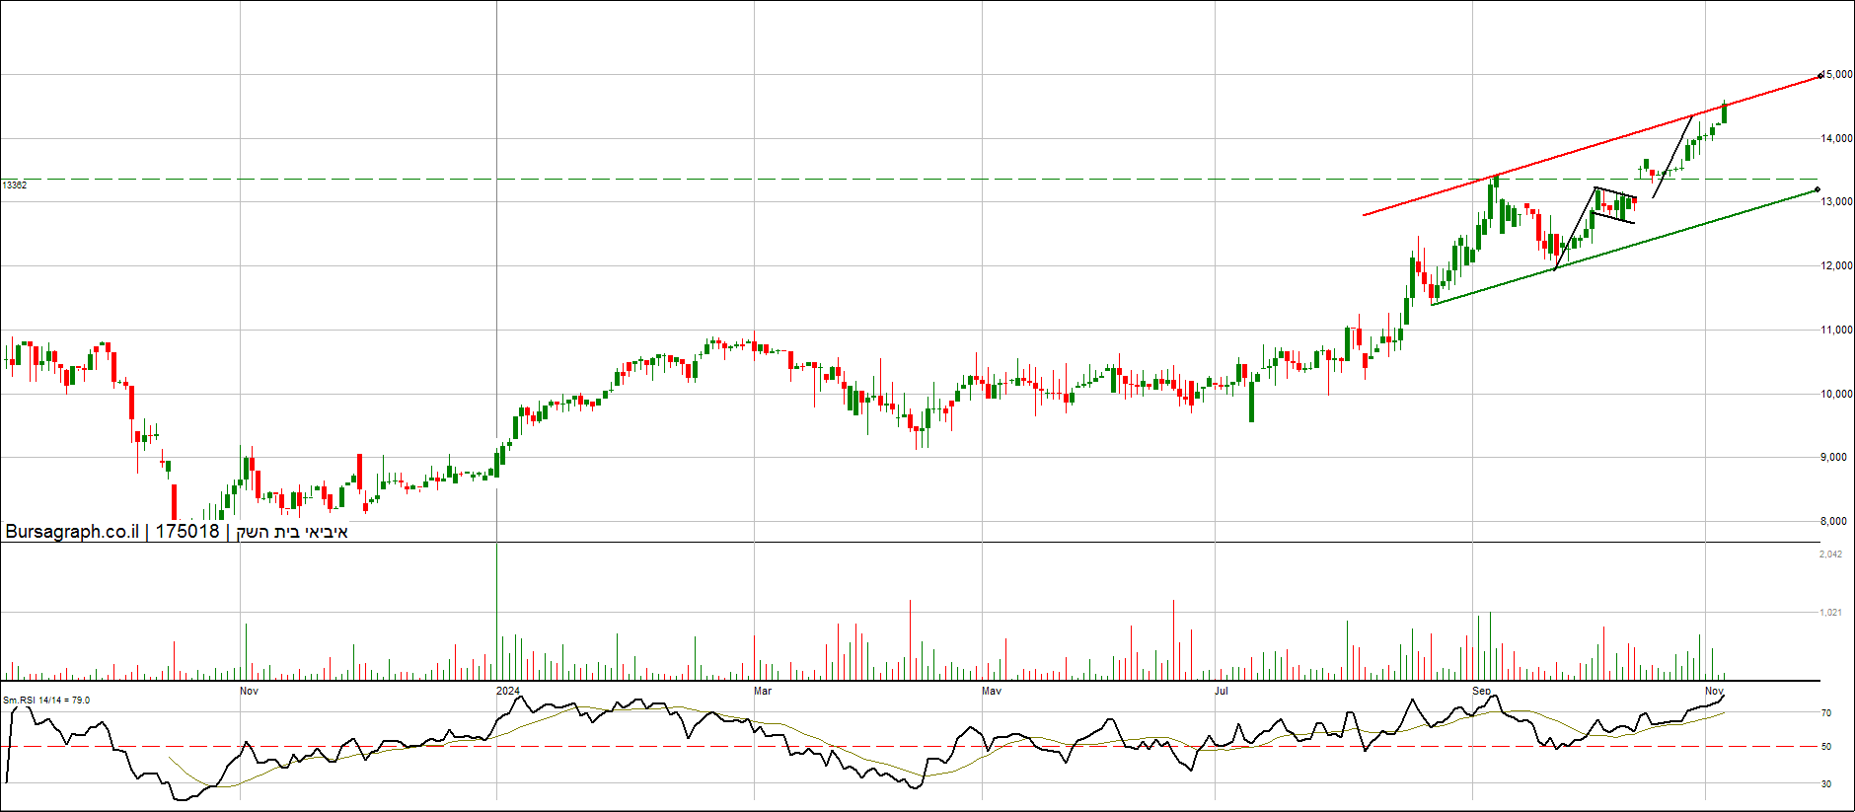Select the RSI 70 level label
Viewport: 1855px width, 812px height.
(1826, 713)
